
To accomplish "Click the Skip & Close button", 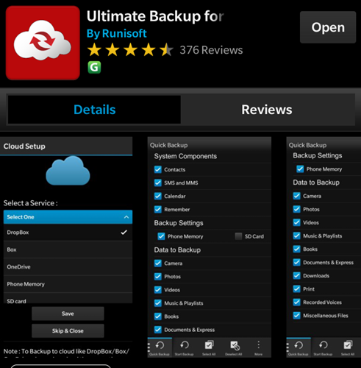I will 68,330.
